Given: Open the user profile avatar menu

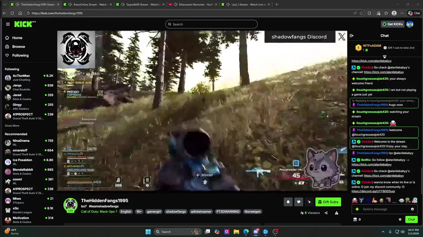Looking at the screenshot, I should [x=410, y=24].
